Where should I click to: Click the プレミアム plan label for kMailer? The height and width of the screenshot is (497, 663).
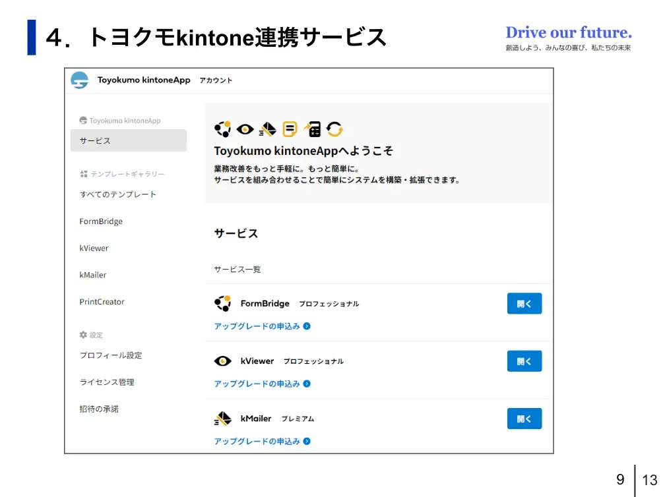[298, 419]
